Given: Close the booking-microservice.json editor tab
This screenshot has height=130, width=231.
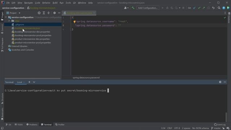Looking at the screenshot, I should [94, 13].
